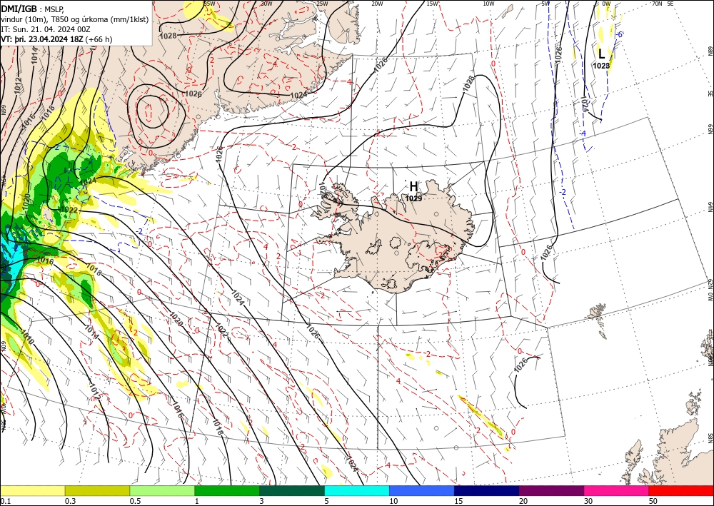Pick the navy 15–20 legend swatch
Image resolution: width=714 pixels, height=506 pixels.
[487, 490]
